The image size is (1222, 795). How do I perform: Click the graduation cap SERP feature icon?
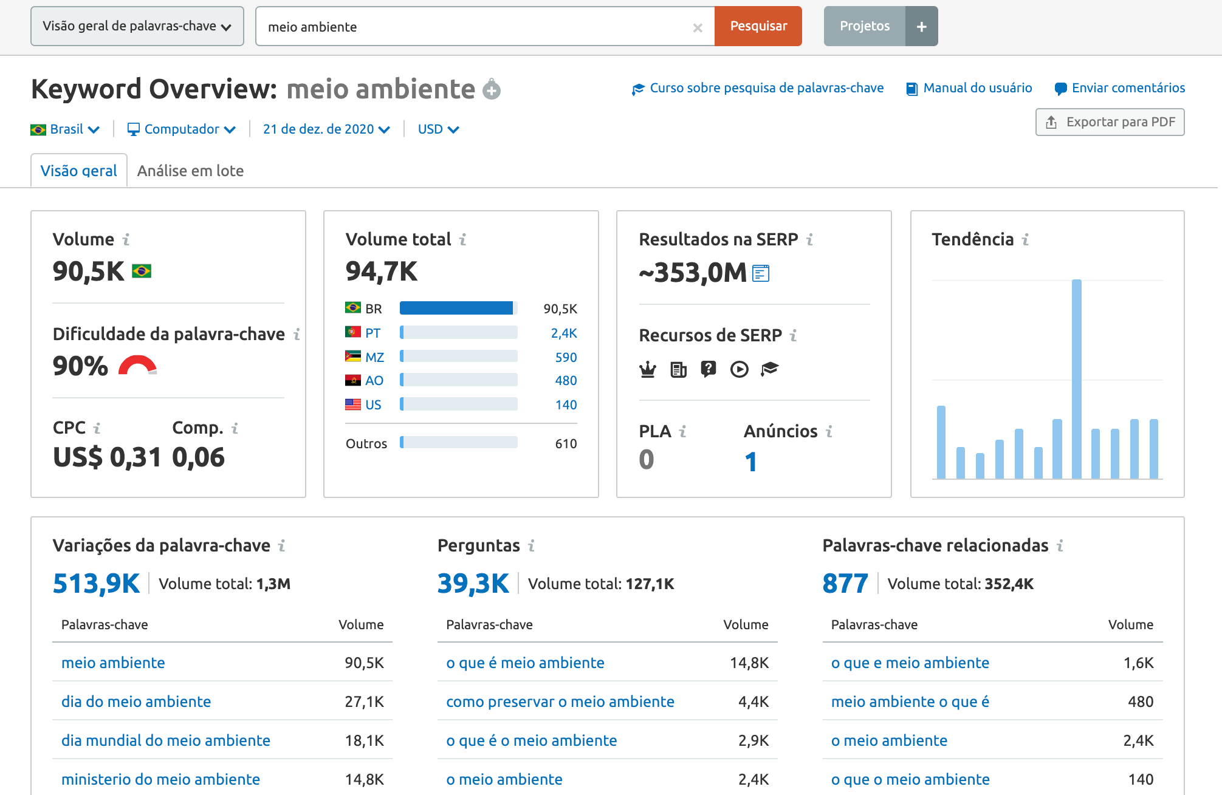[769, 369]
